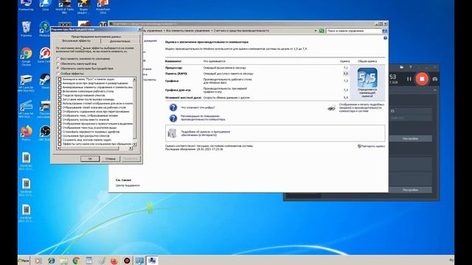The image size is (472, 265).
Task: Expand the address bar history dropdown arrow
Action: pyautogui.click(x=316, y=31)
